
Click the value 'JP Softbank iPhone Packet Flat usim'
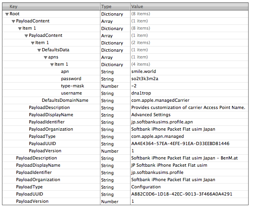click(169, 166)
